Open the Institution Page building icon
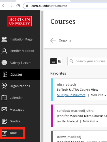Image resolution: width=107 pixels, height=142 pixels. click(x=4, y=39)
